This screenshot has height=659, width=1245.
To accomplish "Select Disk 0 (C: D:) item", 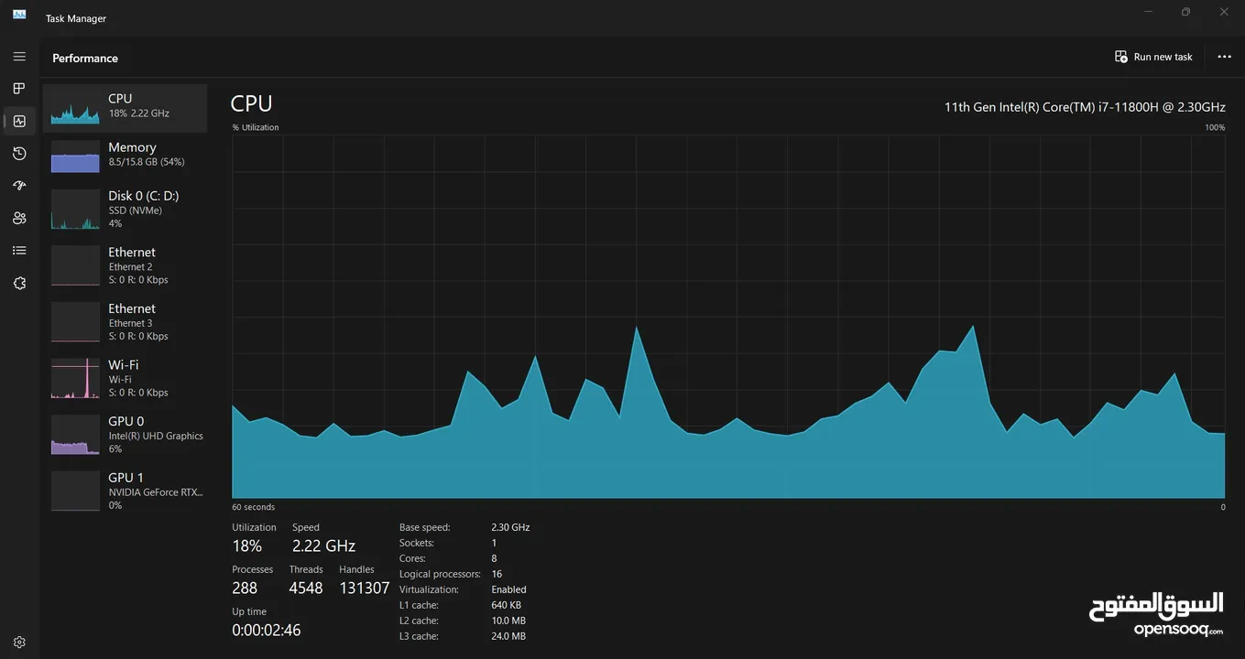I will [x=125, y=209].
